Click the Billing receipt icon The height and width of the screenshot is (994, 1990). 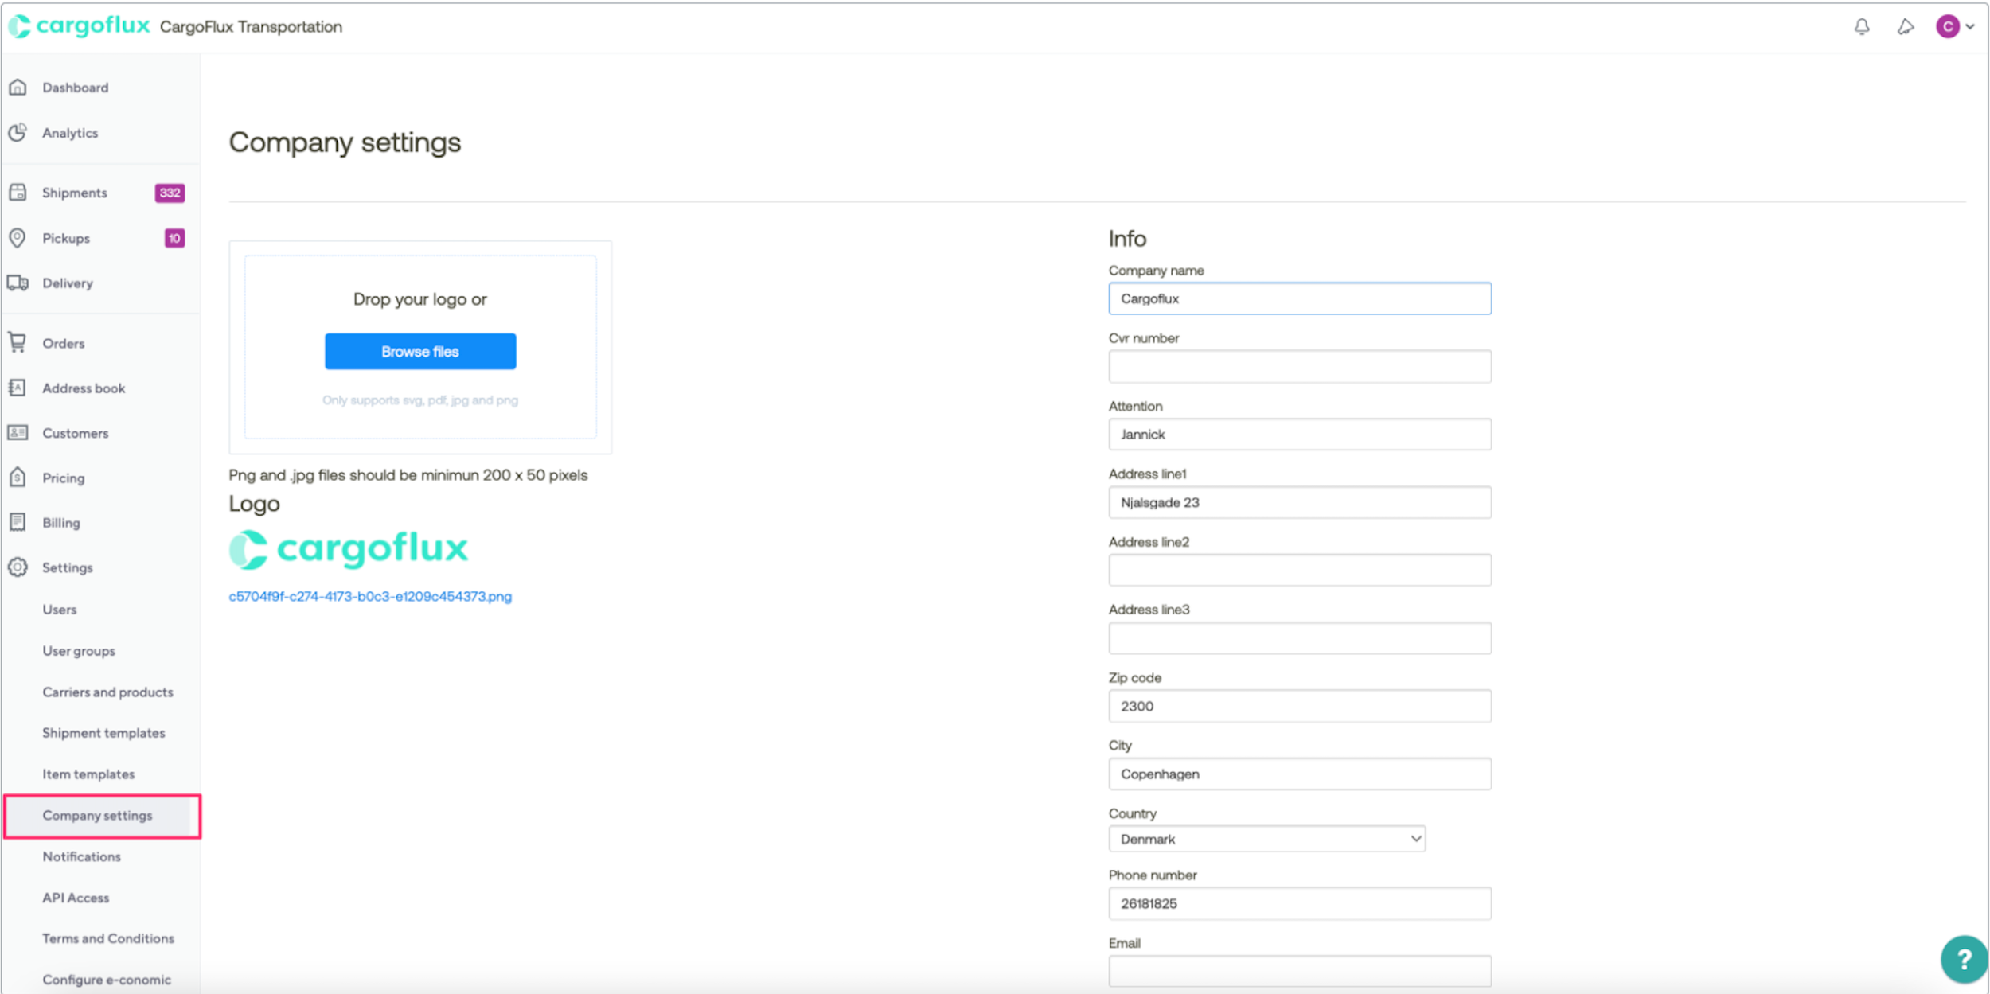tap(18, 523)
